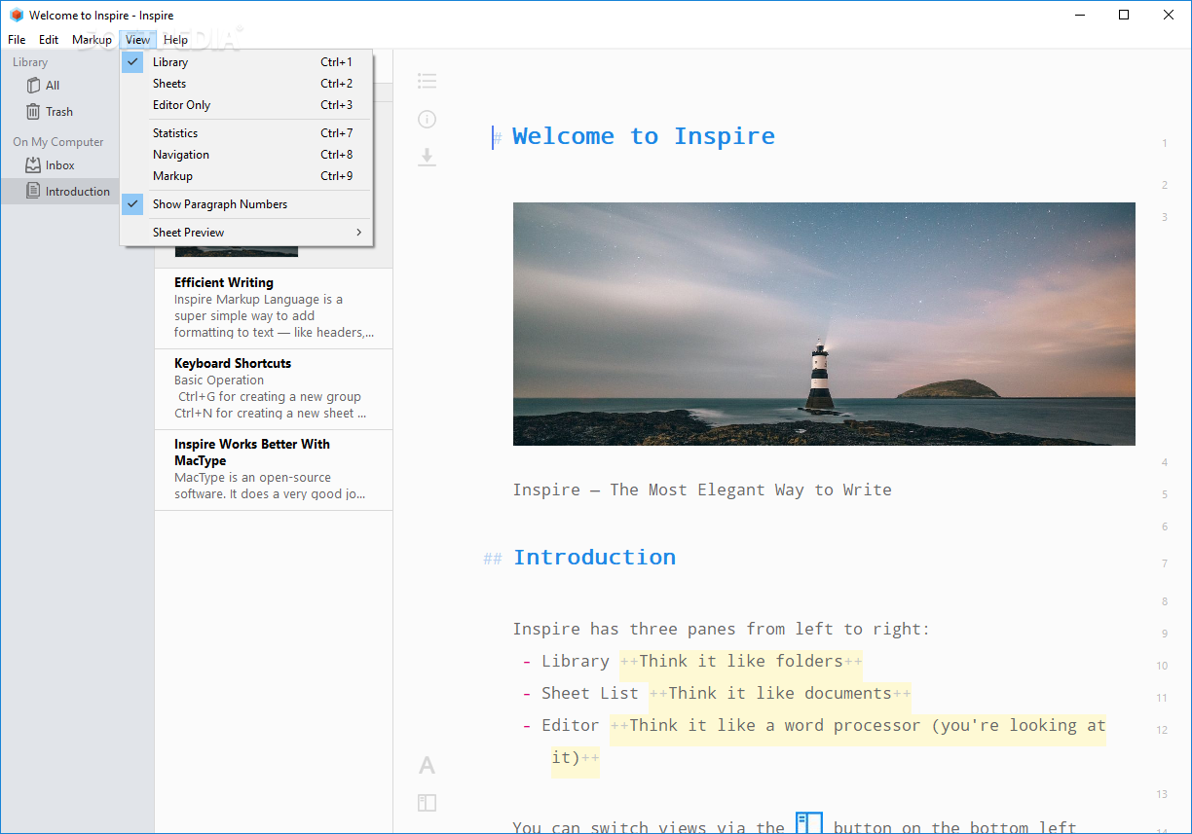Viewport: 1192px width, 834px height.
Task: Toggle Show Paragraph Numbers option
Action: click(246, 204)
